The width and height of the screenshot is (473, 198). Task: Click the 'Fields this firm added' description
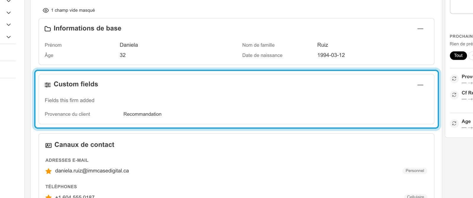[69, 100]
